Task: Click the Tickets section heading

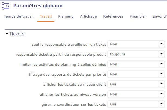Action: pos(17,34)
